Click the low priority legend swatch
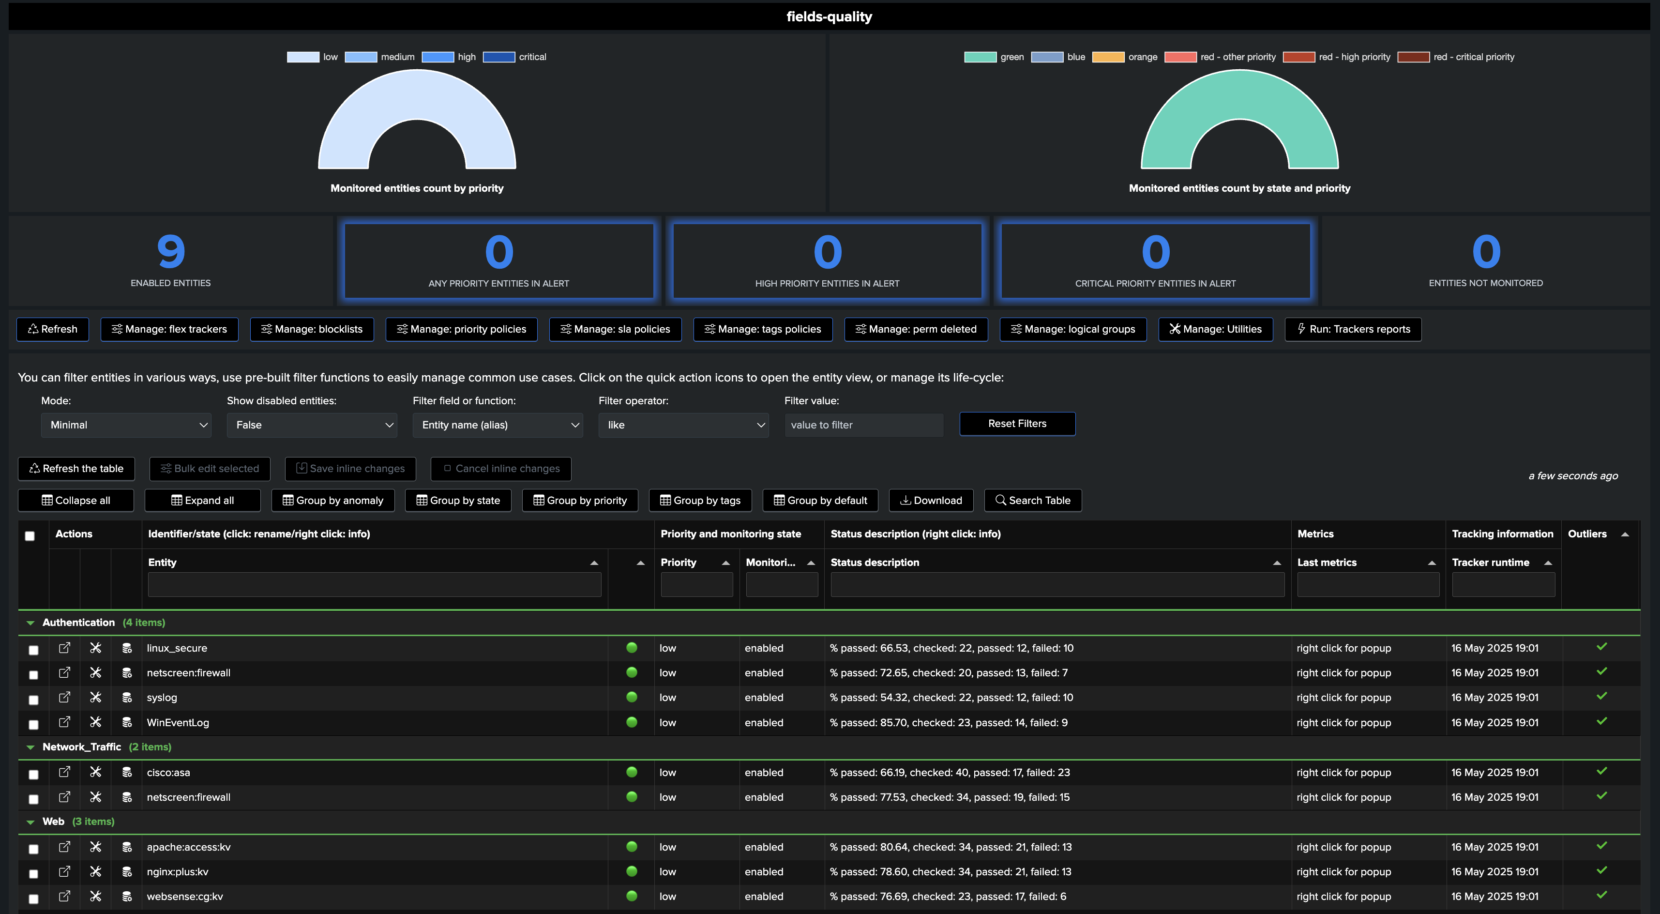Image resolution: width=1660 pixels, height=914 pixels. [x=303, y=57]
